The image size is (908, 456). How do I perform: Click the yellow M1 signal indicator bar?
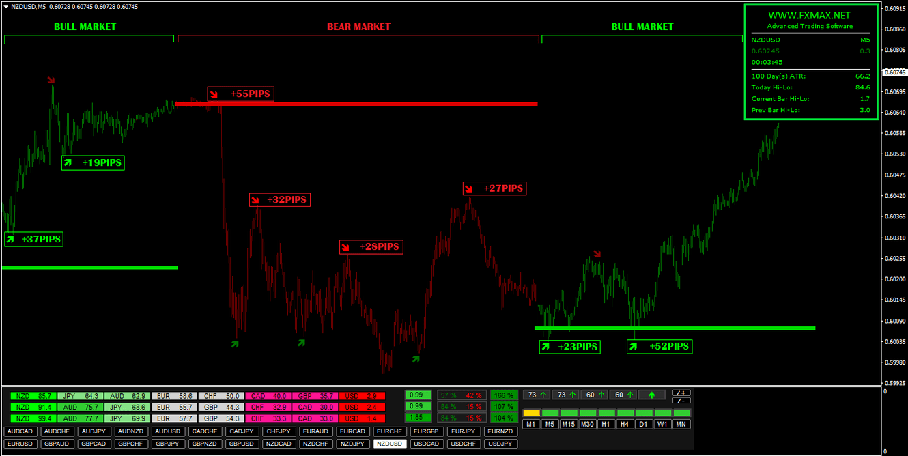531,412
